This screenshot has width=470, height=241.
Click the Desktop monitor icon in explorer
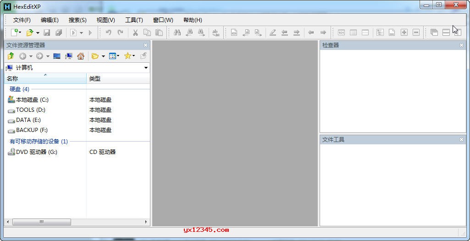click(57, 56)
